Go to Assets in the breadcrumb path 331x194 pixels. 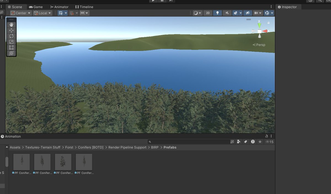(x=15, y=147)
